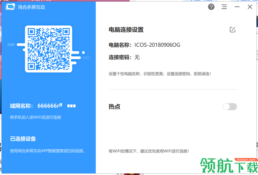The image size is (258, 175).
Task: Click the QR code image
Action: 49,49
